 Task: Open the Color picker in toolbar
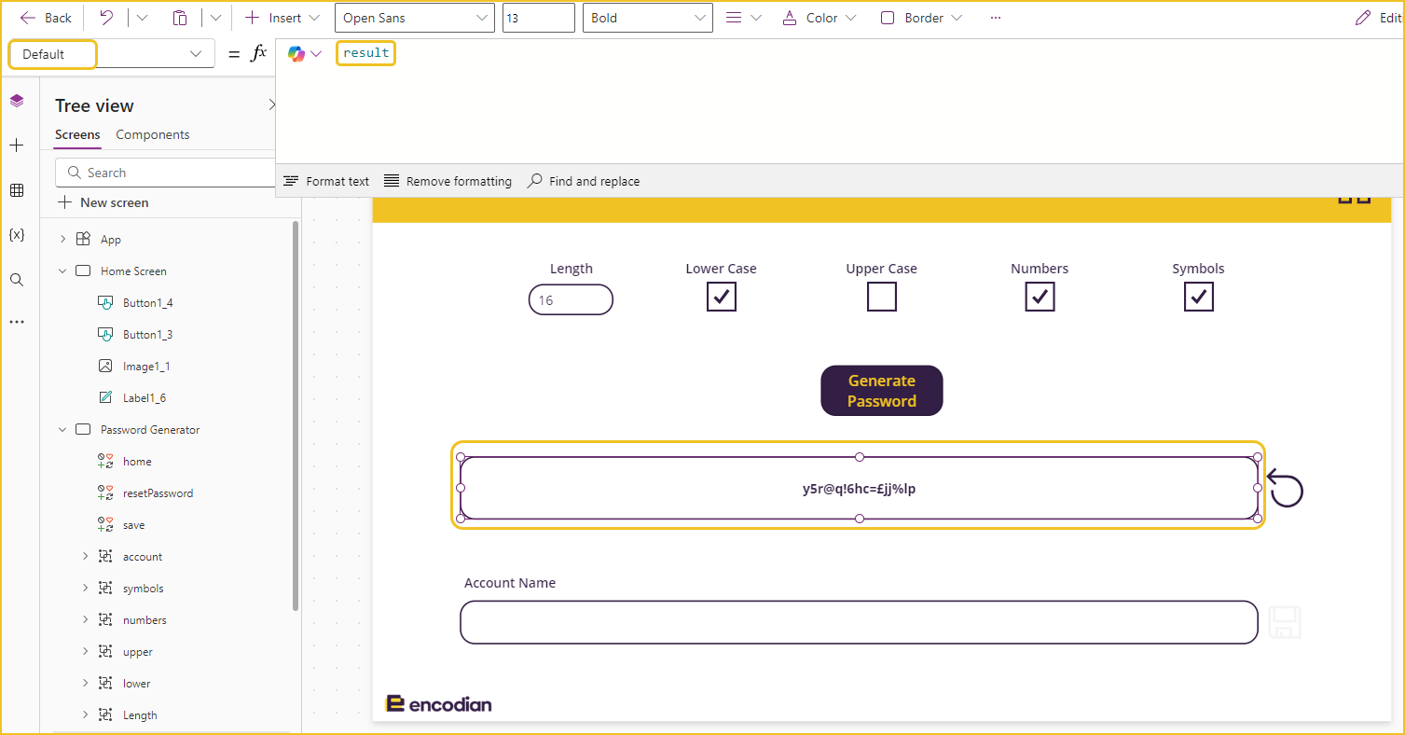click(819, 18)
